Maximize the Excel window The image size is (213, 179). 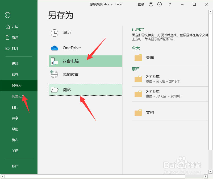click(x=194, y=4)
